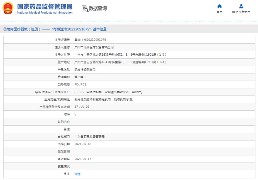Click document icon before 境内医疗器械 heading
258x180 pixels.
pyautogui.click(x=5, y=29)
